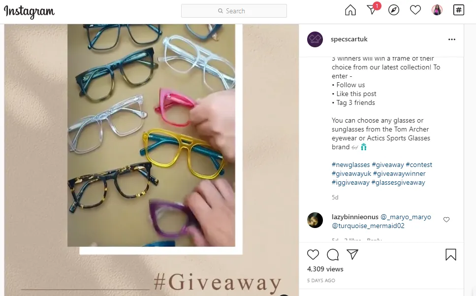The height and width of the screenshot is (296, 476).
Task: Open direct messages with one notification
Action: (373, 10)
